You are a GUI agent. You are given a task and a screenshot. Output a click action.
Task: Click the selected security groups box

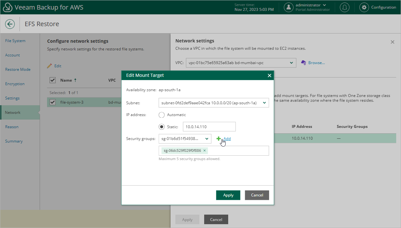[214, 151]
